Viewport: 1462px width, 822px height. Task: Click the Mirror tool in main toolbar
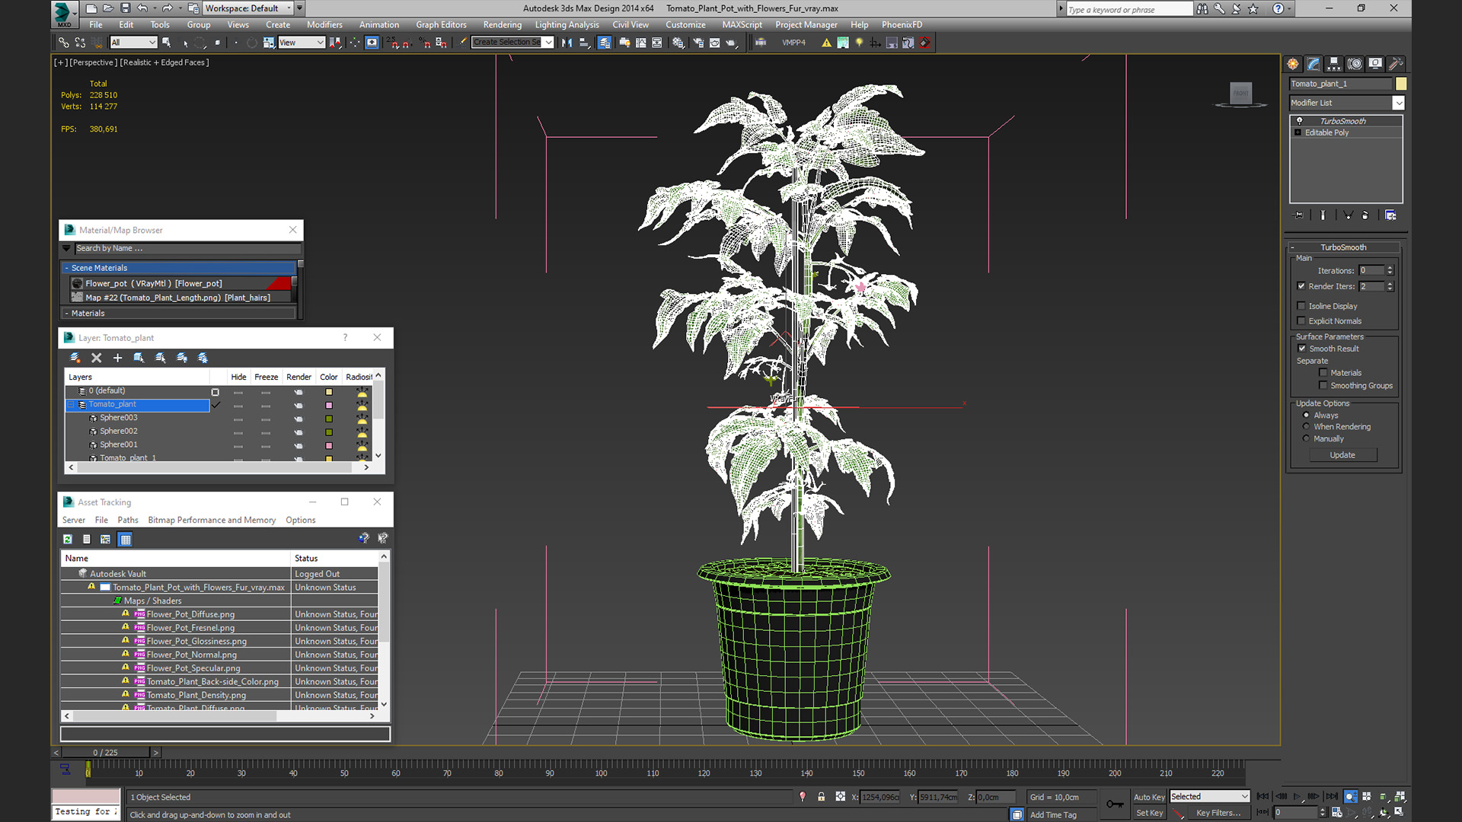pos(567,43)
